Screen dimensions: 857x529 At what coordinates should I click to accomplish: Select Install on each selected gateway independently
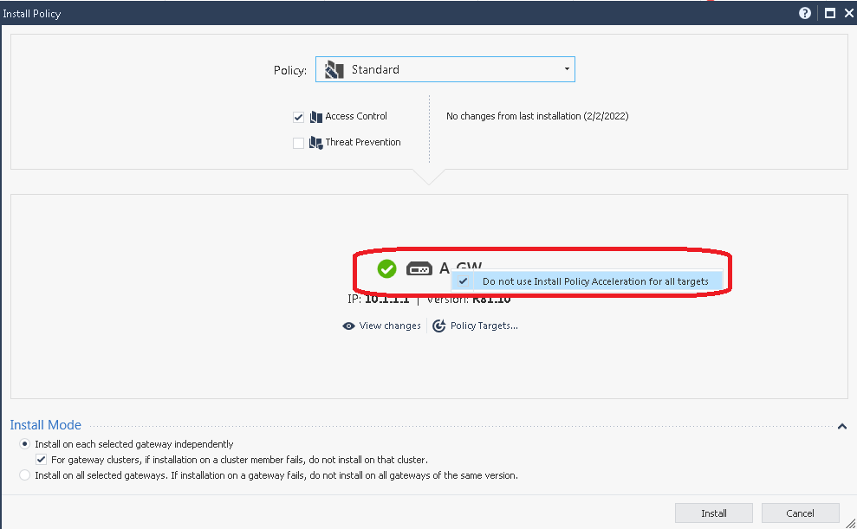click(x=25, y=444)
